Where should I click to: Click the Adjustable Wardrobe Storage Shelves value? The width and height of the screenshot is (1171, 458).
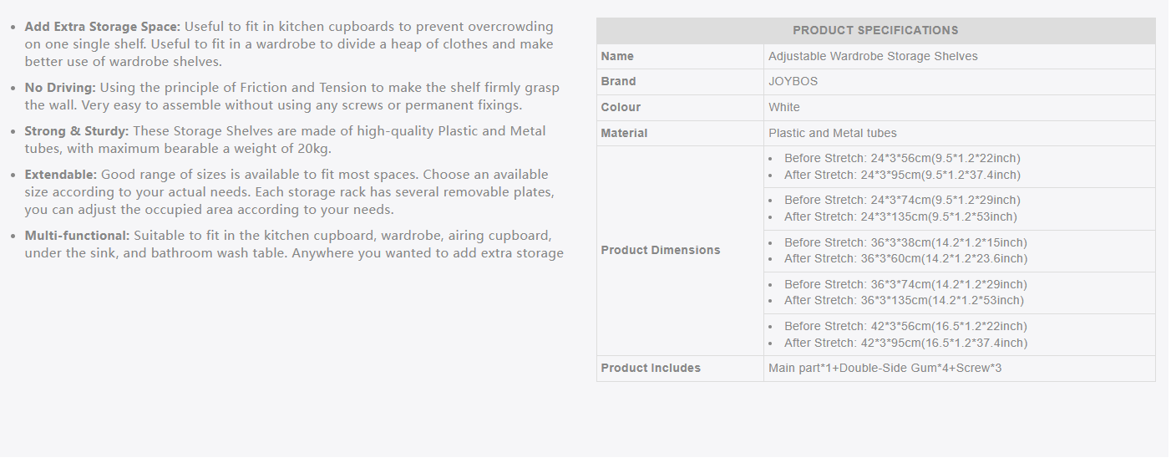(873, 56)
